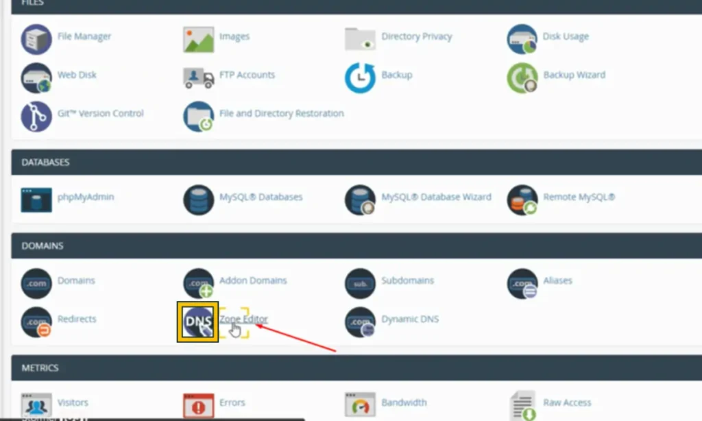Open the Dynamic DNS link
The image size is (702, 421).
[410, 319]
